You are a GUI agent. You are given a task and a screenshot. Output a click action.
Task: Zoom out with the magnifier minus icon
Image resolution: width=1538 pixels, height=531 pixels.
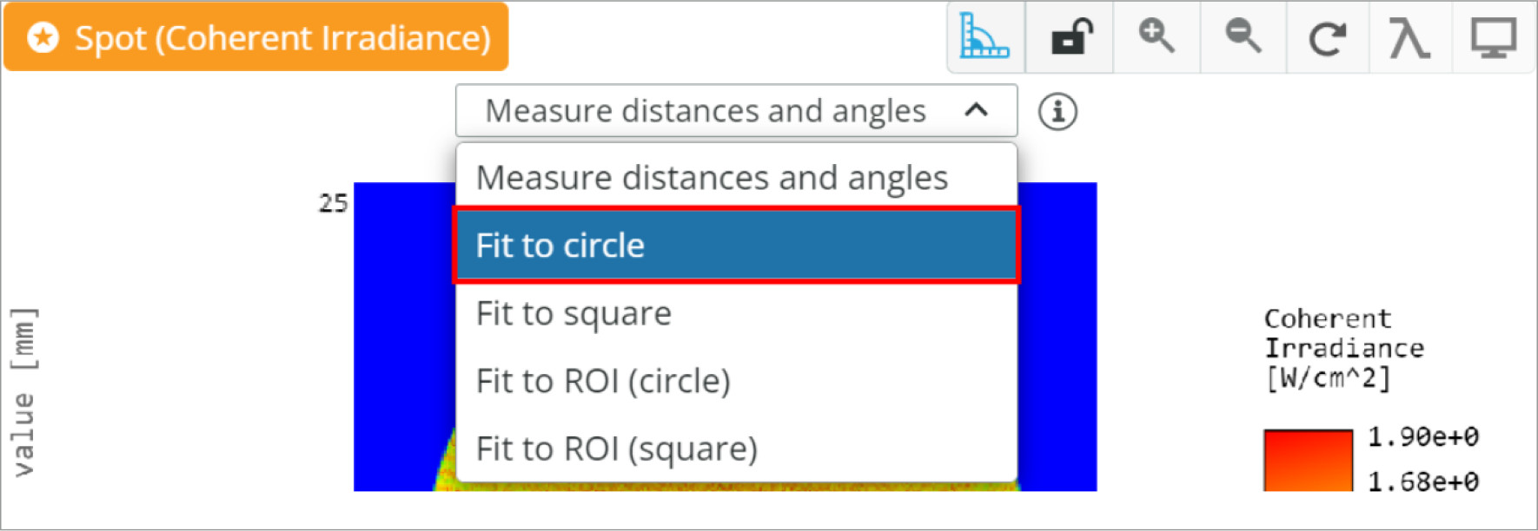(x=1243, y=37)
